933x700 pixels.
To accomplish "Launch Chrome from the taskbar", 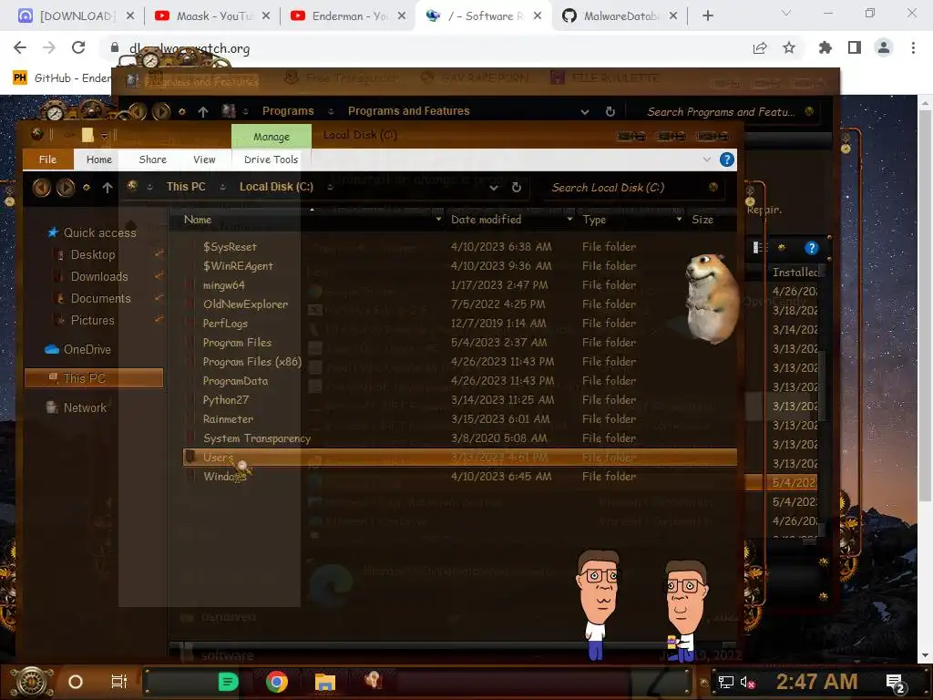I will point(277,682).
